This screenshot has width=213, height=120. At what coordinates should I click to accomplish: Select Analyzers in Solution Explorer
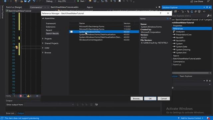[180, 32]
